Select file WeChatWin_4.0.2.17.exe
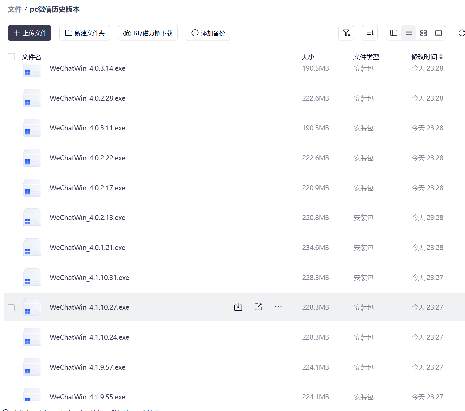Screen dimensions: 465x411 88,188
